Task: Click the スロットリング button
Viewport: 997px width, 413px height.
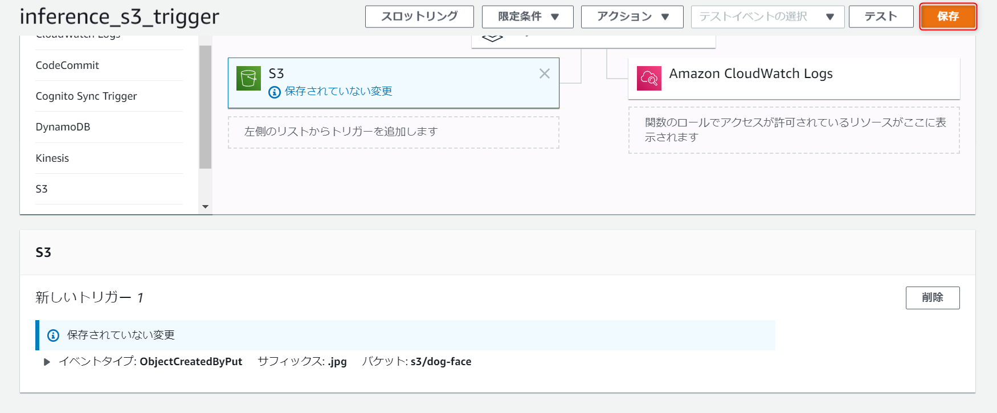Action: [x=419, y=17]
